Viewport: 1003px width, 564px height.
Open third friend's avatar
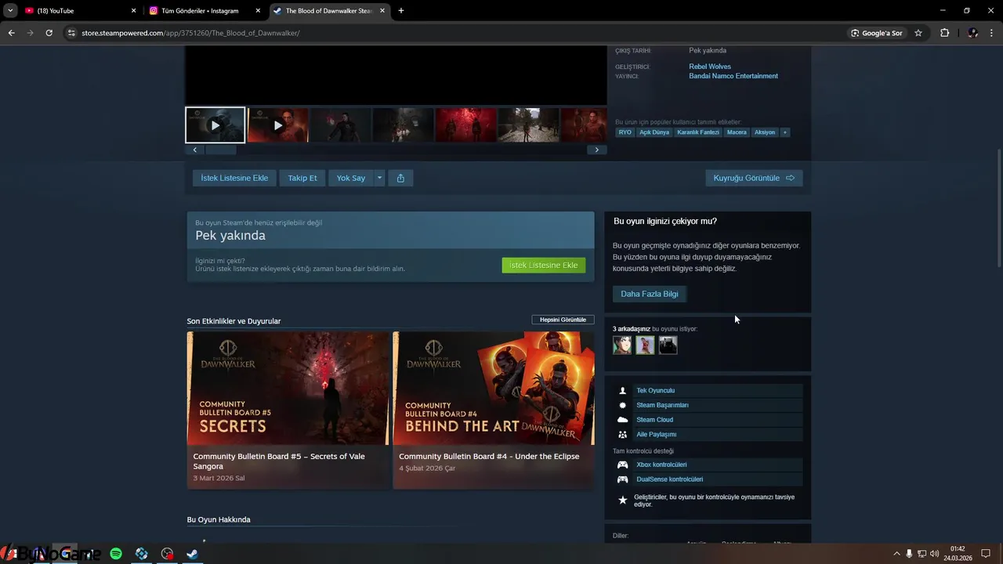click(668, 345)
